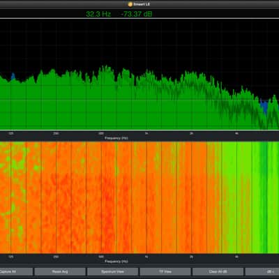Click the Clear All dB button
The height and width of the screenshot is (279, 279).
pyautogui.click(x=218, y=271)
